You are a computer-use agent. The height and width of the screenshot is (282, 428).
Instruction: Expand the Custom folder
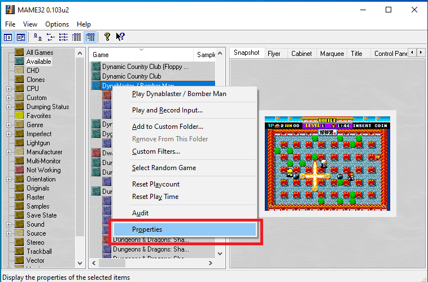(8, 98)
